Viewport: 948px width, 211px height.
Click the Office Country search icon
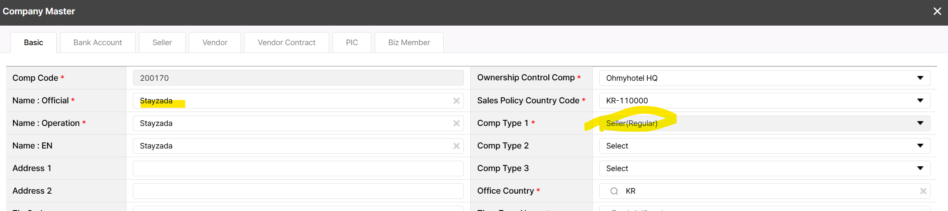coord(614,191)
